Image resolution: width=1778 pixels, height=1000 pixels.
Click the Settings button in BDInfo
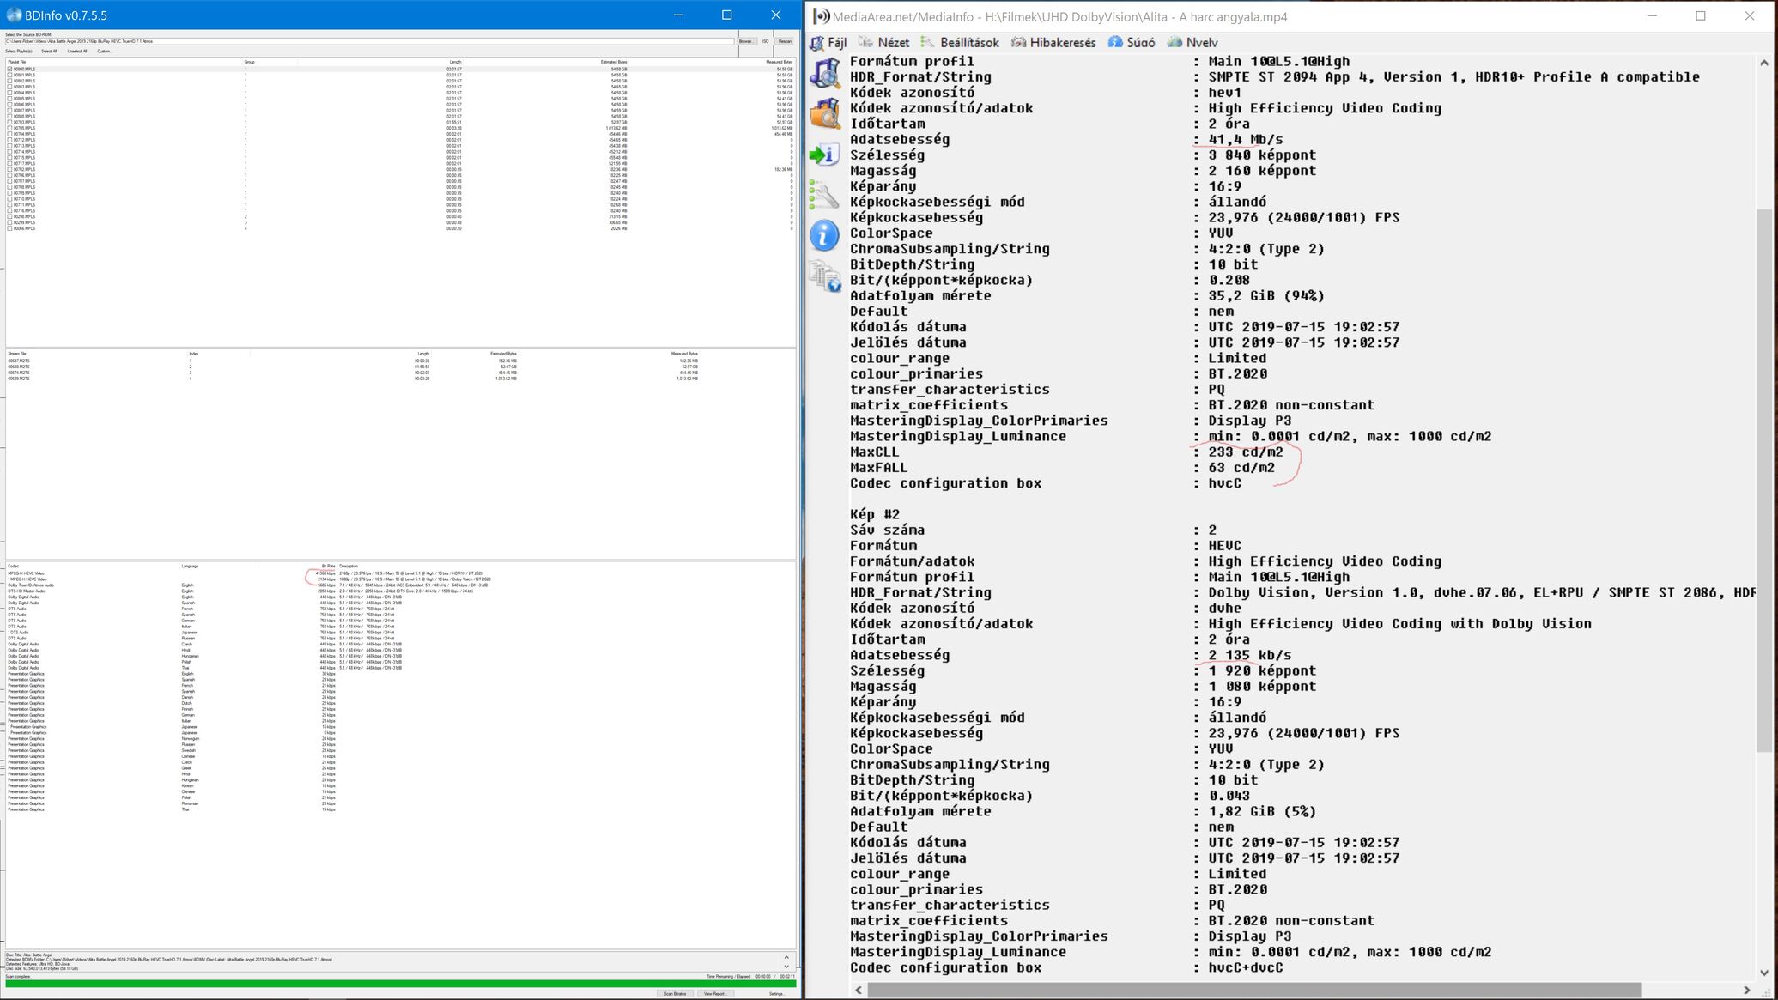point(777,993)
